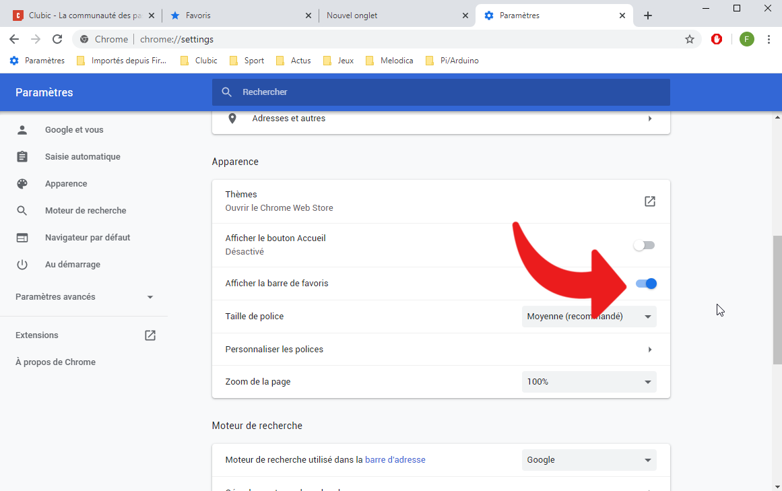Open the Clubic bookmarks folder
Image resolution: width=782 pixels, height=491 pixels.
pos(199,61)
